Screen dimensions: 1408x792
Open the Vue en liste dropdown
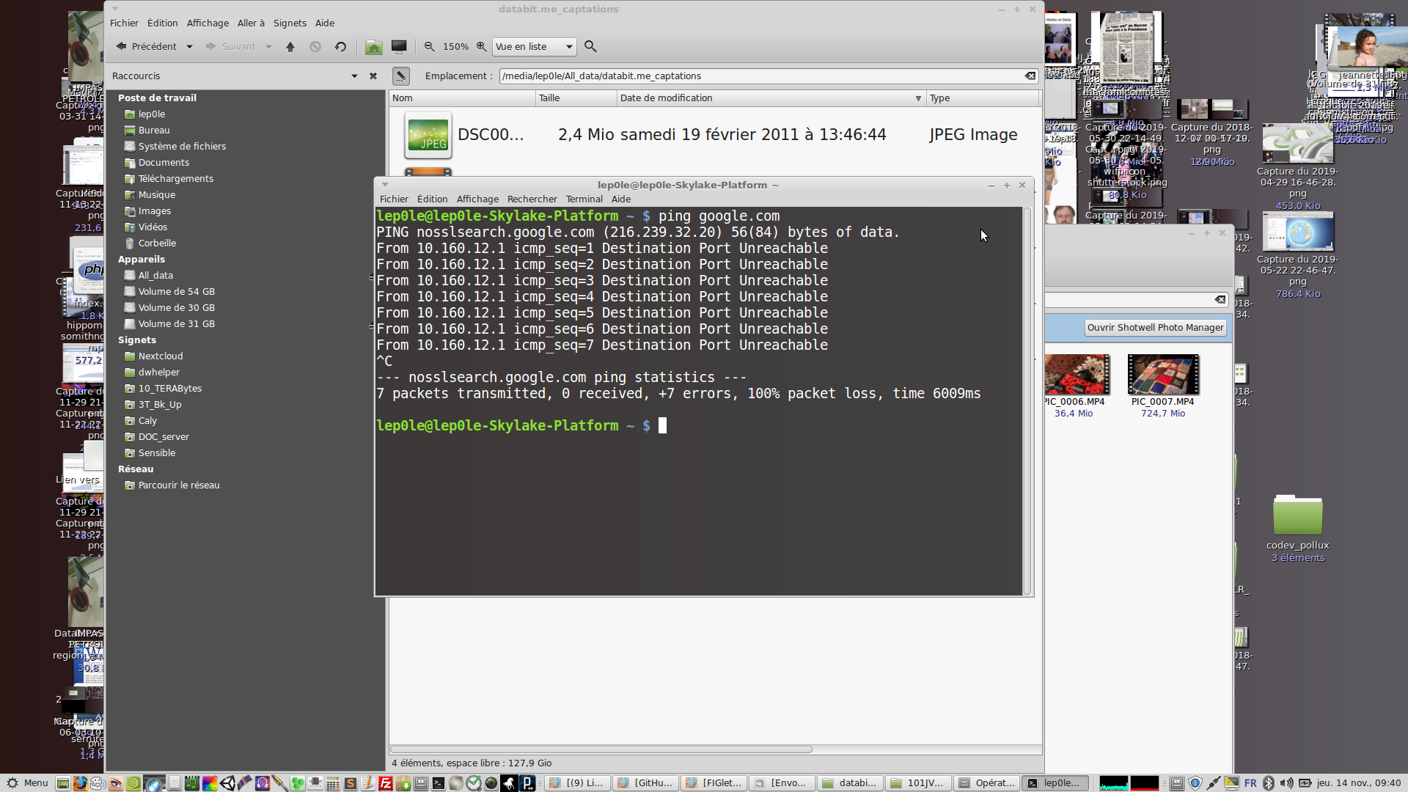(x=534, y=47)
